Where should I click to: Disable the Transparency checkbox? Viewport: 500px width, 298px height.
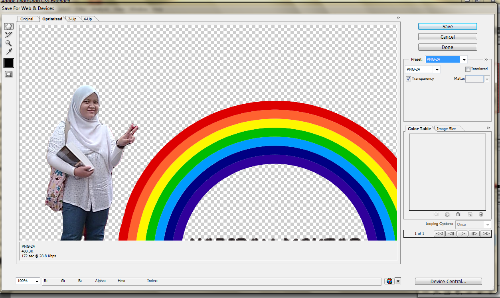coord(408,79)
